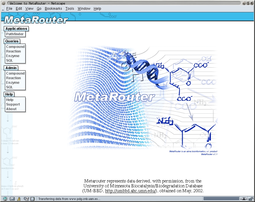Screen dimensions: 255x202
Task: Open the About link in the sidebar
Action: click(11, 109)
